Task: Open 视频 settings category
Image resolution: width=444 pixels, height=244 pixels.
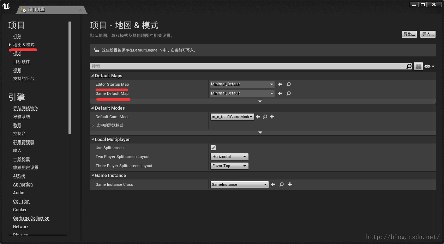Action: click(x=17, y=70)
